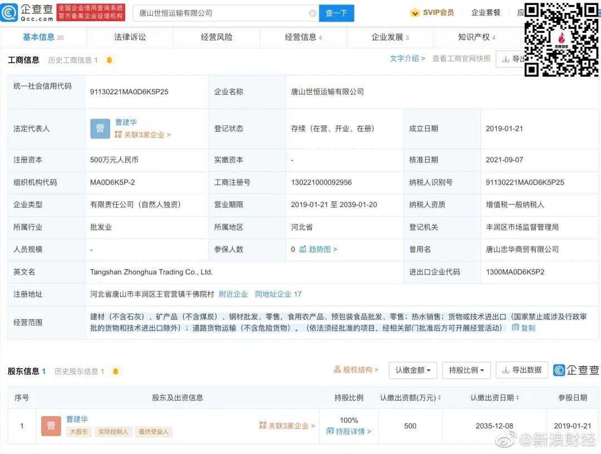Click the bell icon beside 历史工商信息
Screen dimensions: 601x454
(109, 60)
